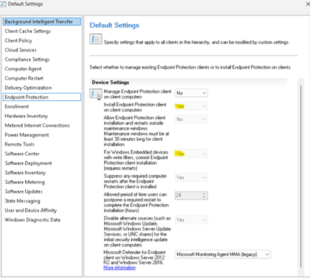This screenshot has width=310, height=278.
Task: Click the Default Settings header checklist icon
Action: pos(96,39)
